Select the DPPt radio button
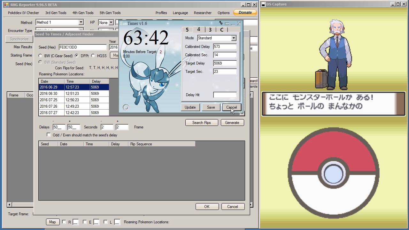409x230 pixels. point(77,56)
